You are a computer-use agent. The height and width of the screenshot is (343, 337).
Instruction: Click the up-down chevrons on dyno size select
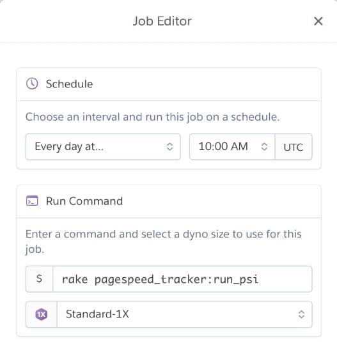[302, 314]
